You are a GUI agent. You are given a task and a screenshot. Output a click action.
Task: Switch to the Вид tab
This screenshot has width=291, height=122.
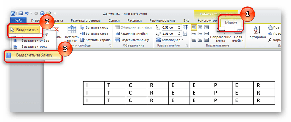(x=186, y=21)
